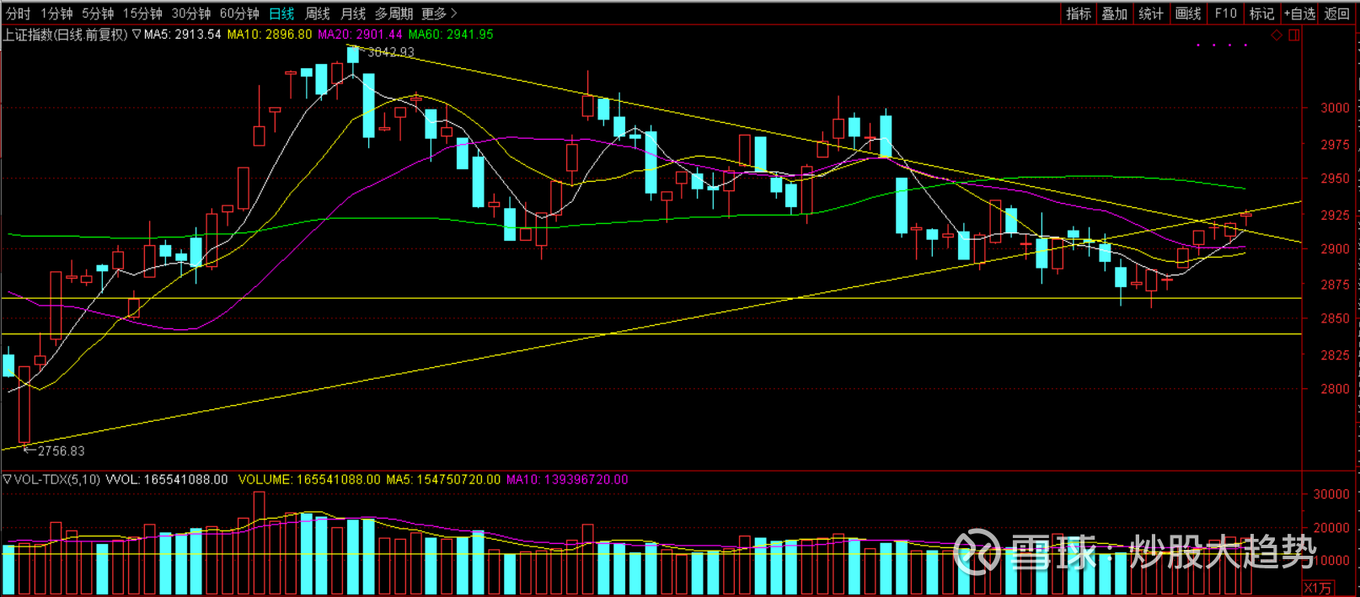Screen dimensions: 1360x597
Task: Open the 多周期 multi-period view
Action: coord(394,13)
